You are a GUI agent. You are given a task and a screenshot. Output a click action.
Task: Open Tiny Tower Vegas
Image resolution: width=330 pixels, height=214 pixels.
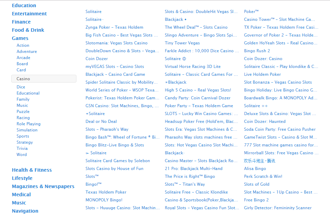click(x=182, y=43)
